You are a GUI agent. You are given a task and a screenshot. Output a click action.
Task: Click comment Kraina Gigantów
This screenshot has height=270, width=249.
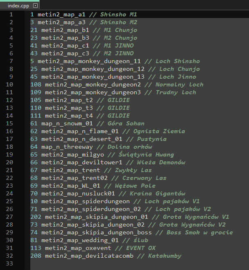157,193
